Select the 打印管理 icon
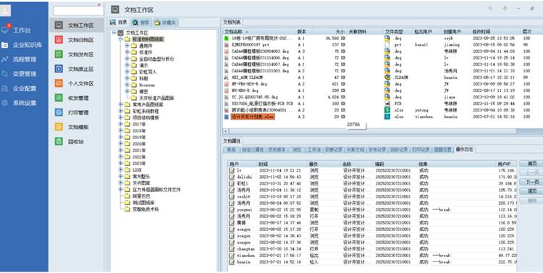 click(x=59, y=112)
